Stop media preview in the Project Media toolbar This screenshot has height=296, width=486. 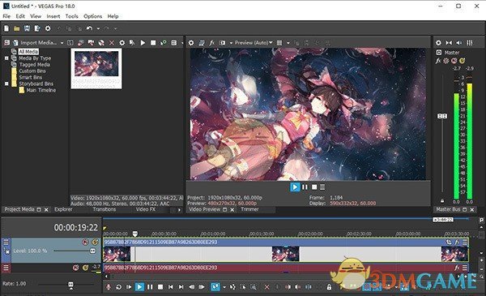[x=153, y=43]
